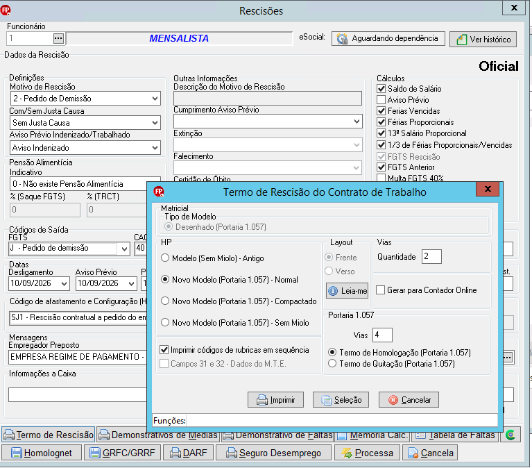Open Falecimento dropdown
This screenshot has width=532, height=468.
point(356,168)
